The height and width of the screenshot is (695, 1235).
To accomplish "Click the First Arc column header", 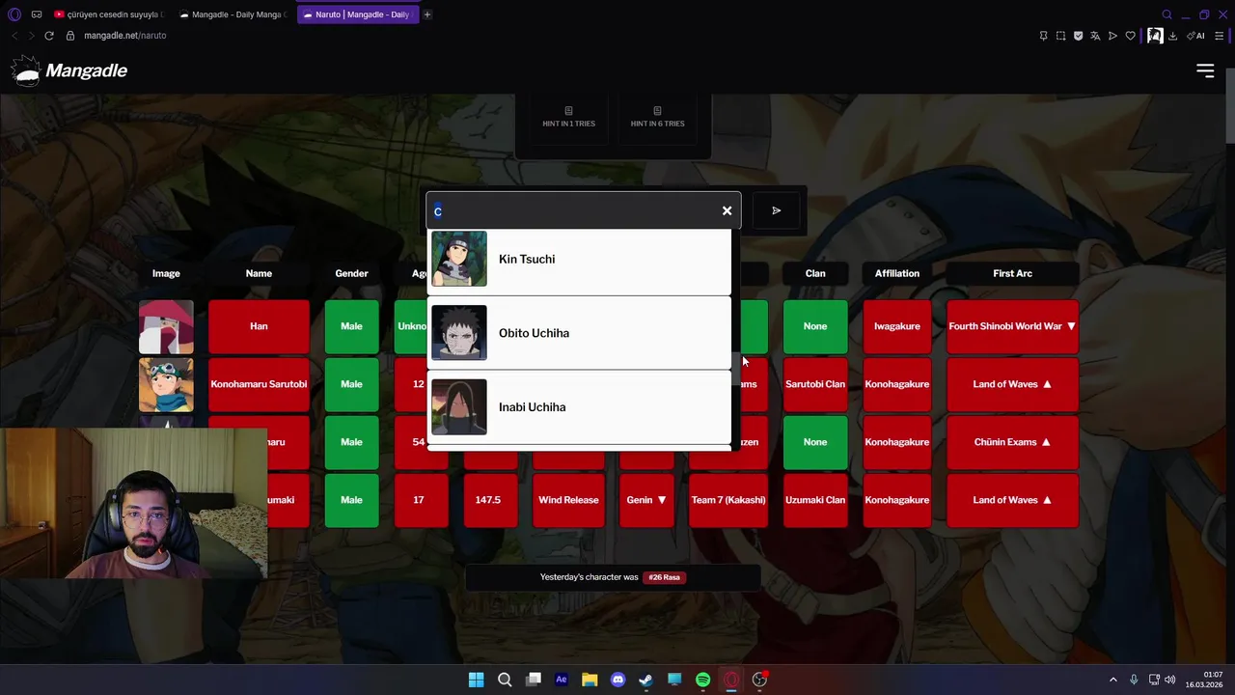I will tap(1012, 273).
